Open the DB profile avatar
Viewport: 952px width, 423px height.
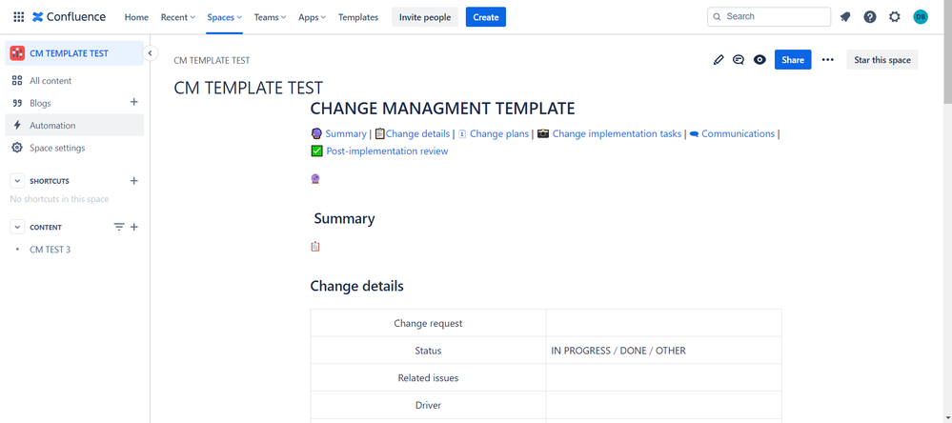921,17
